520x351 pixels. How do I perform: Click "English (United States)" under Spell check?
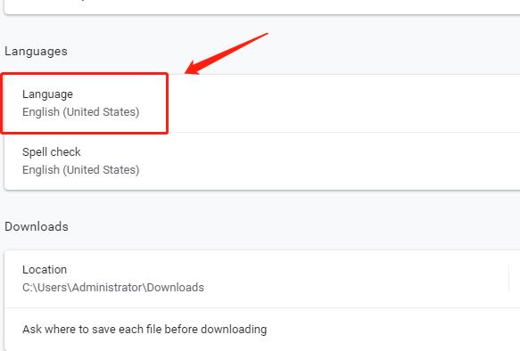tap(80, 170)
